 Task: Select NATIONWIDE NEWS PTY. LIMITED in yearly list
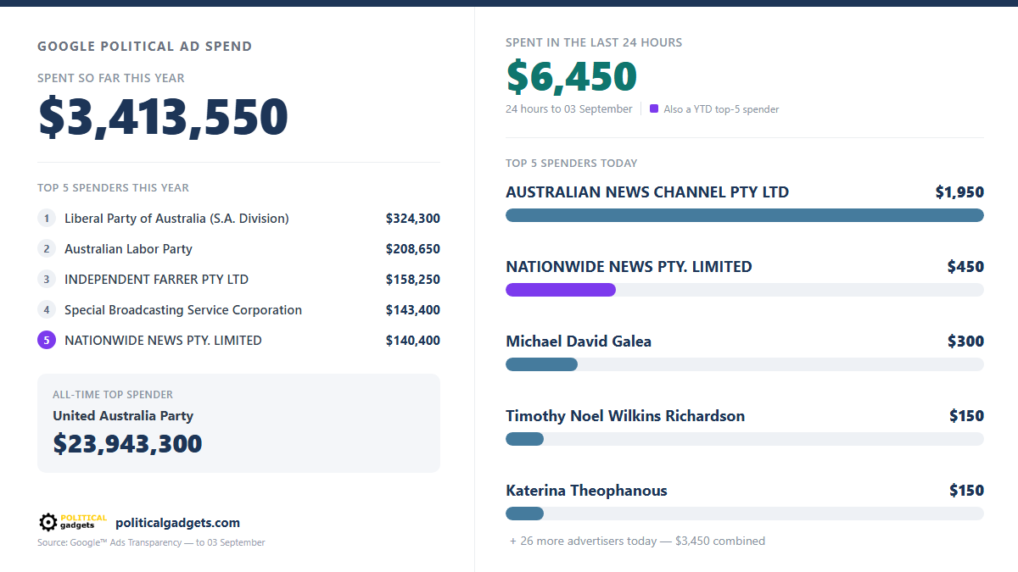pyautogui.click(x=163, y=341)
